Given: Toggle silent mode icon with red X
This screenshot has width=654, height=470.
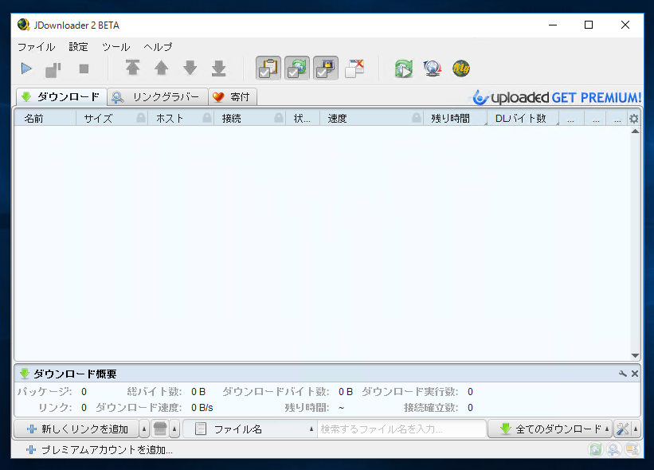Looking at the screenshot, I should click(x=354, y=69).
